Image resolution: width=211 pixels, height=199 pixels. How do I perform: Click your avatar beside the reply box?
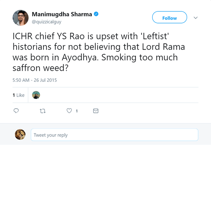point(20,135)
